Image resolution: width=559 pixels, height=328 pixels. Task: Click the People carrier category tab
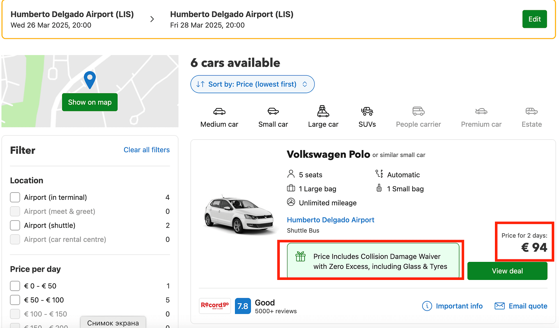click(x=418, y=117)
